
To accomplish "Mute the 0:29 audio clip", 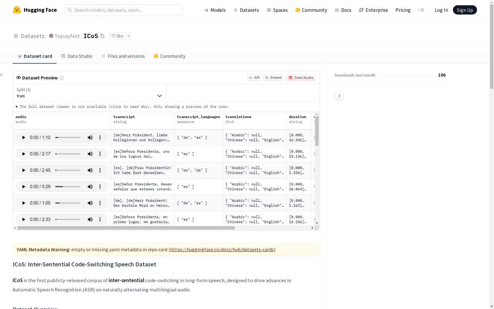I will (90, 187).
